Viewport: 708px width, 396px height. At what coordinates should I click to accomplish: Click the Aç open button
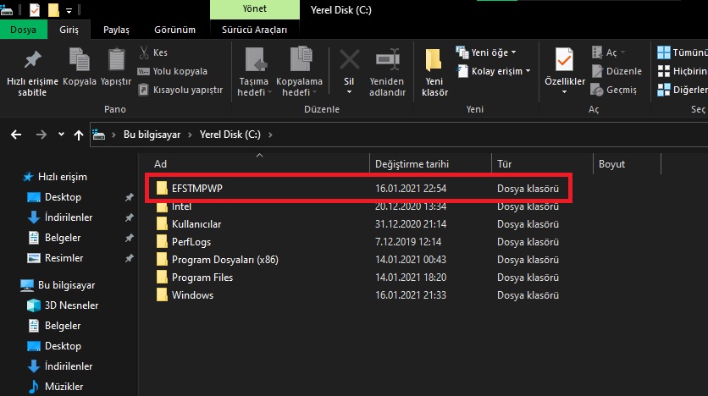608,52
